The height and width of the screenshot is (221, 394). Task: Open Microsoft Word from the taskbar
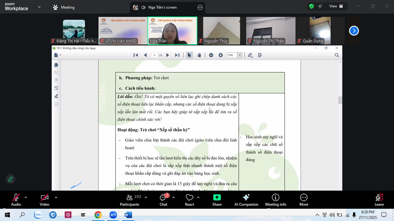click(128, 215)
